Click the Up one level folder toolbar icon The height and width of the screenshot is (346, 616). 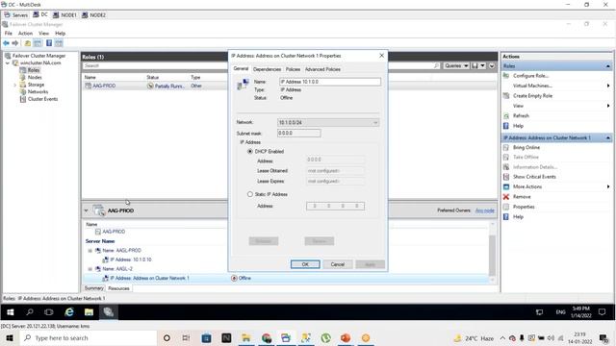tap(28, 43)
